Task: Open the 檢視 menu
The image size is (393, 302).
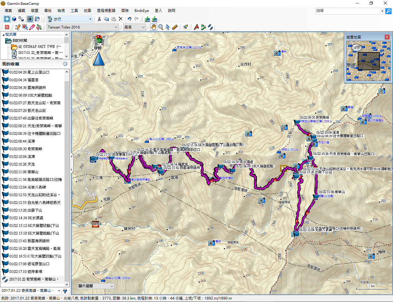Action: [61, 10]
